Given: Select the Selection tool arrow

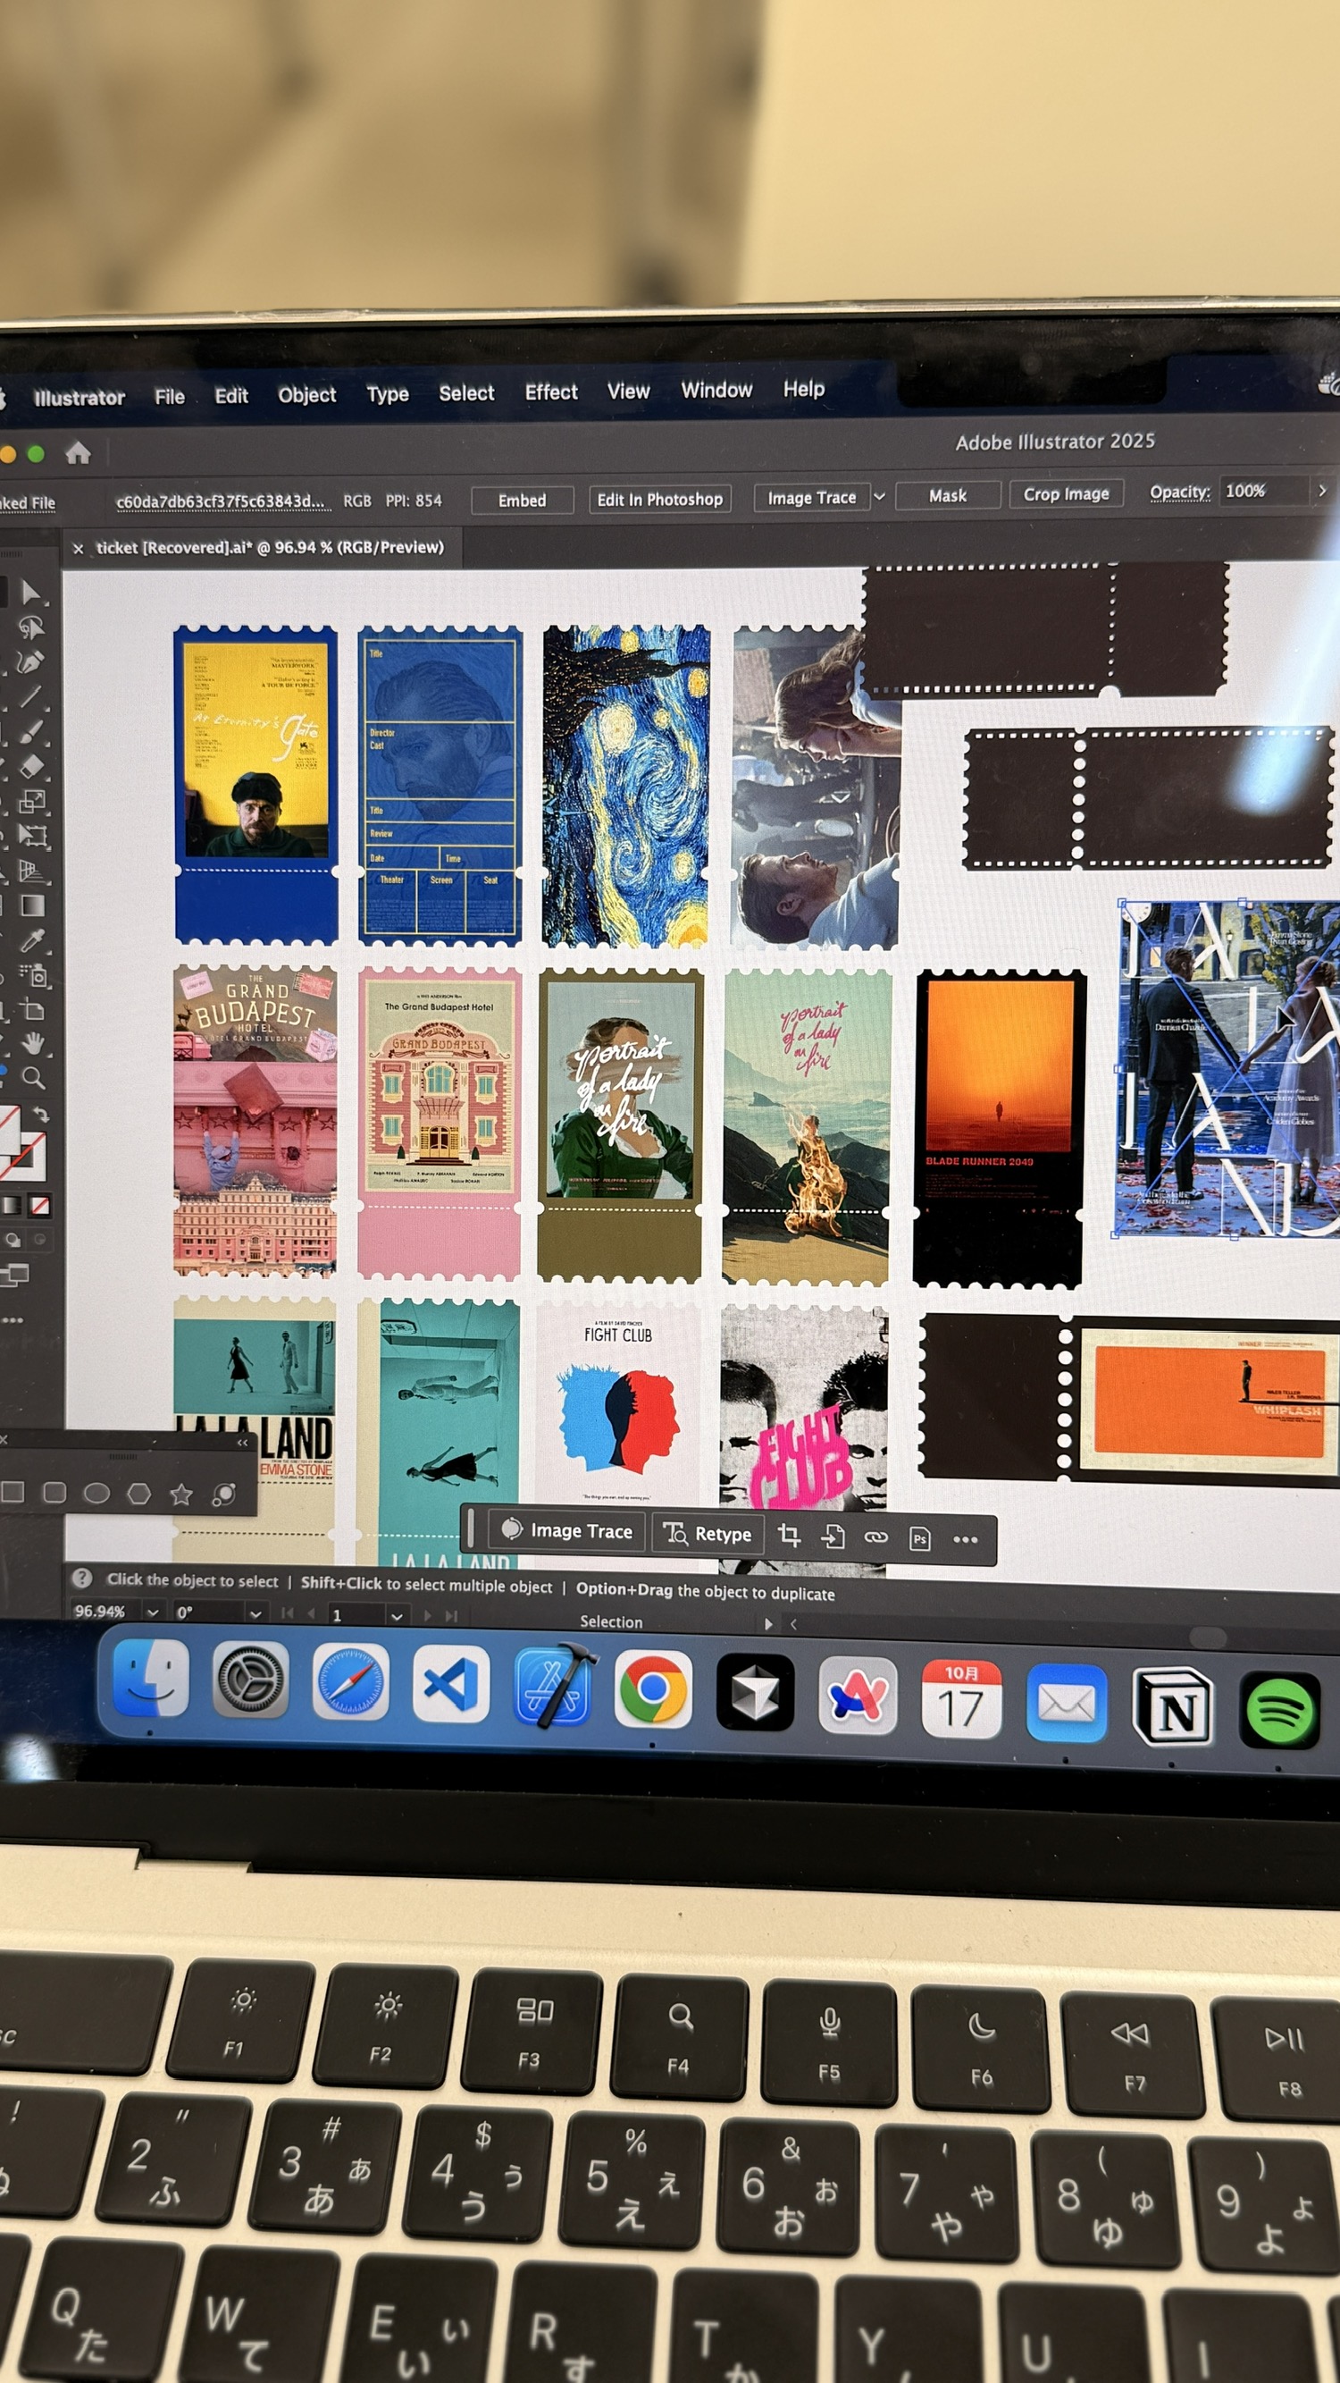Looking at the screenshot, I should [29, 592].
